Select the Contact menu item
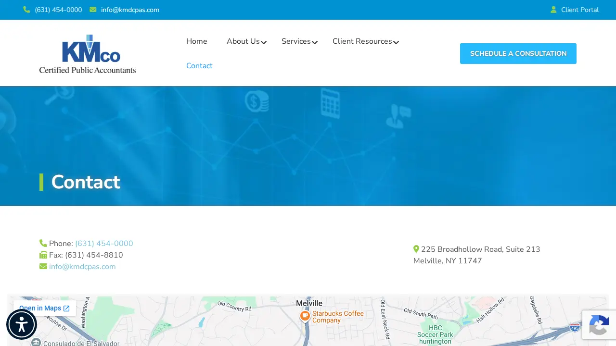 click(199, 66)
